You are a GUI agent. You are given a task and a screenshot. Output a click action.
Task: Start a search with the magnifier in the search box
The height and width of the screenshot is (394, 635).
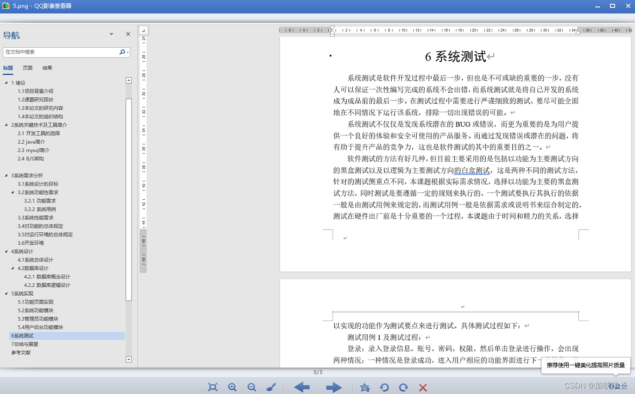121,52
